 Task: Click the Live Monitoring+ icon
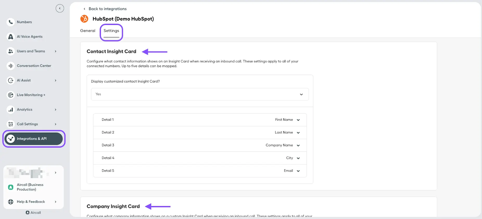[x=11, y=95]
